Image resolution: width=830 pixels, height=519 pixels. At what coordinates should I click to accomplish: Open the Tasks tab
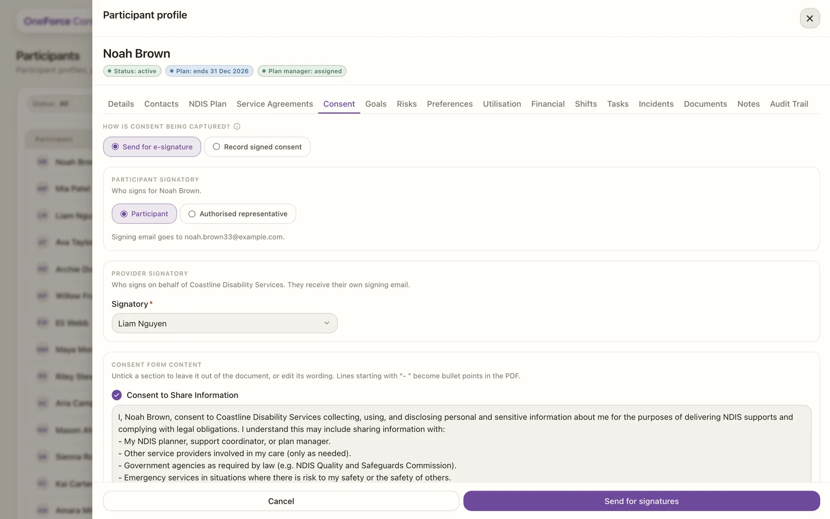pos(618,104)
